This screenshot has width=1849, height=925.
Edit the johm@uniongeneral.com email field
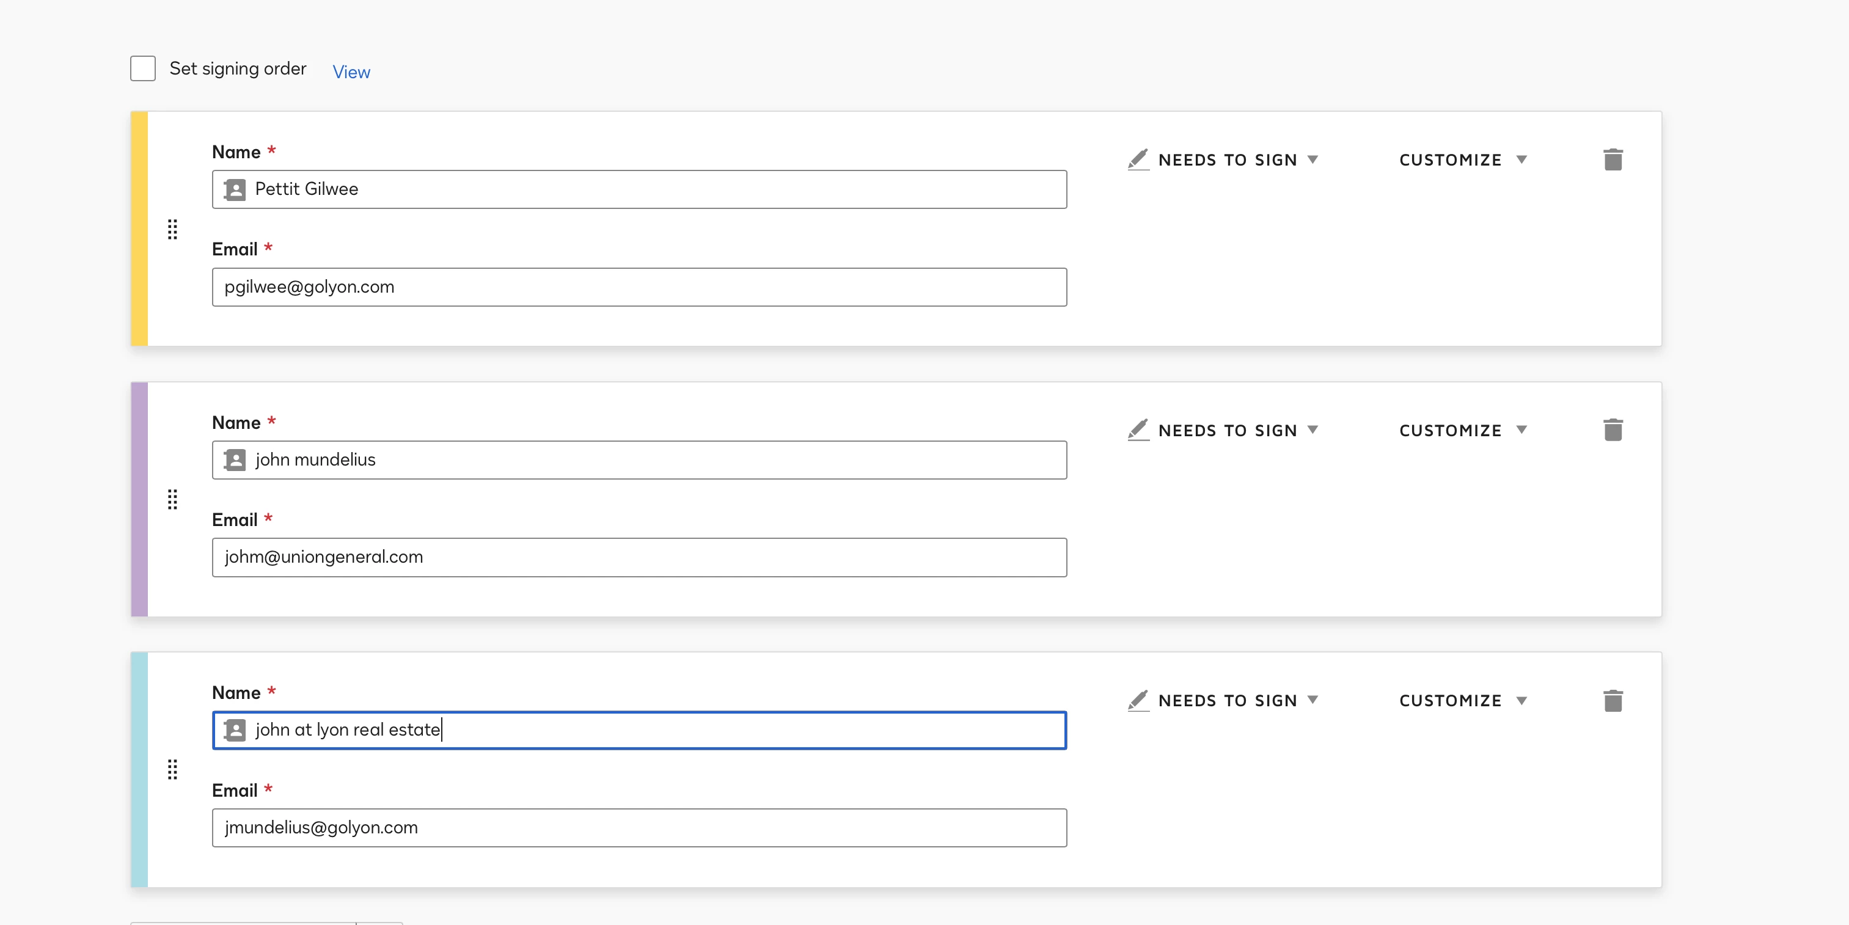[x=639, y=558]
